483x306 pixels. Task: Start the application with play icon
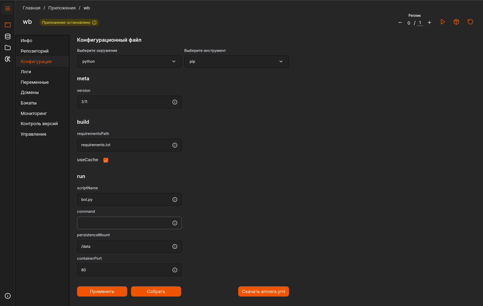pyautogui.click(x=443, y=22)
